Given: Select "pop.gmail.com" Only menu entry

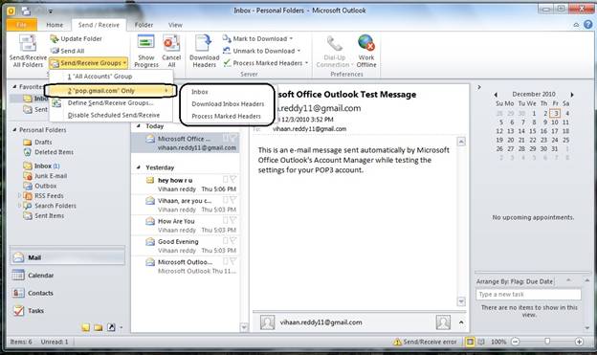Looking at the screenshot, I should pyautogui.click(x=110, y=91).
